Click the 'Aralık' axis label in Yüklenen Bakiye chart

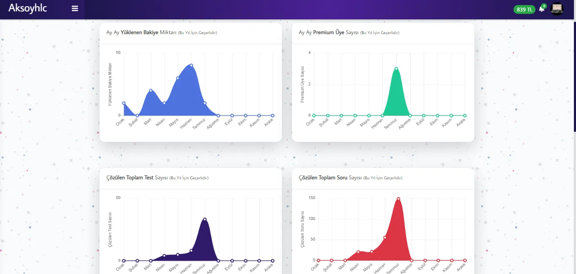click(x=268, y=123)
